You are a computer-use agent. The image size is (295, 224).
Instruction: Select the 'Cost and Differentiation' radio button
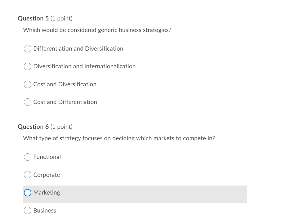[x=27, y=102]
